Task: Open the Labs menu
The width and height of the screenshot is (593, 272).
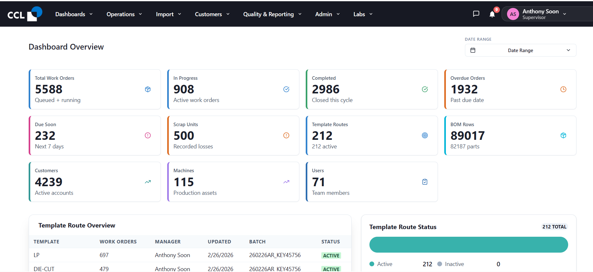Action: point(363,14)
